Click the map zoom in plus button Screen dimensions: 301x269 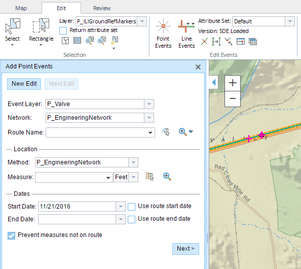click(233, 83)
